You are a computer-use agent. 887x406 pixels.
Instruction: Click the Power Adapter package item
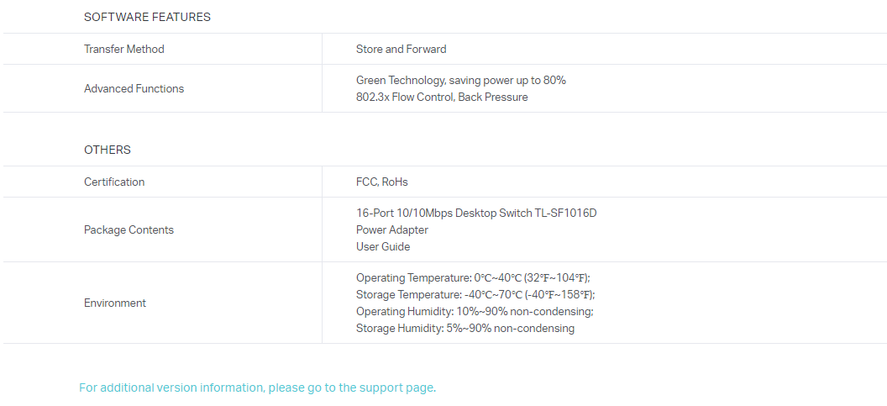point(391,229)
